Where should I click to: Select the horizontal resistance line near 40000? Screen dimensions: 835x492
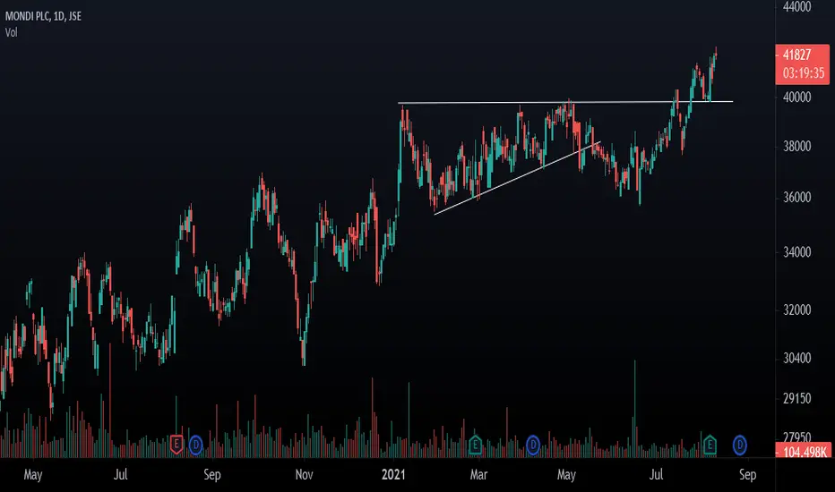(x=565, y=102)
